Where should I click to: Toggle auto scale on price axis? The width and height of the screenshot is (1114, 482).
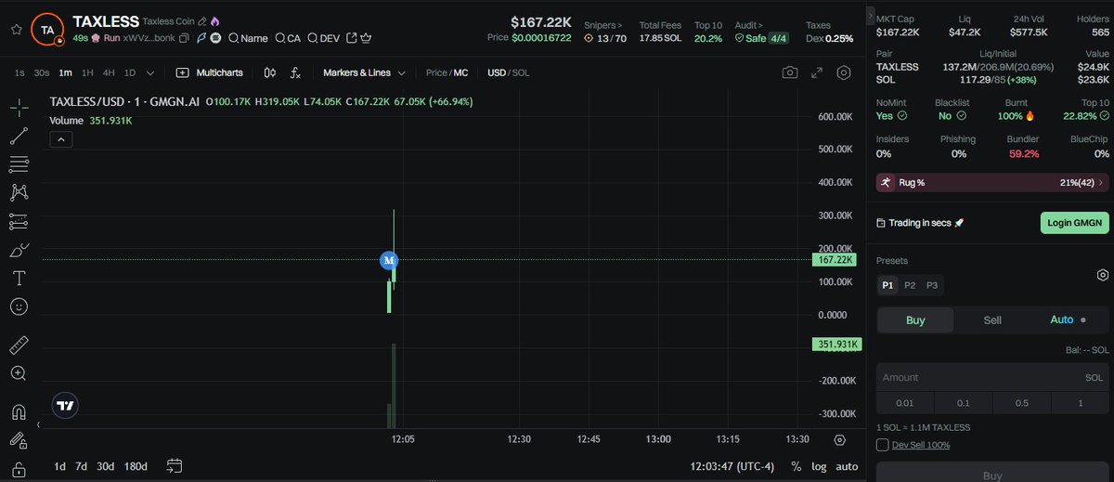pos(847,466)
